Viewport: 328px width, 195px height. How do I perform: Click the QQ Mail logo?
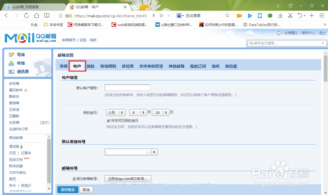click(30, 38)
